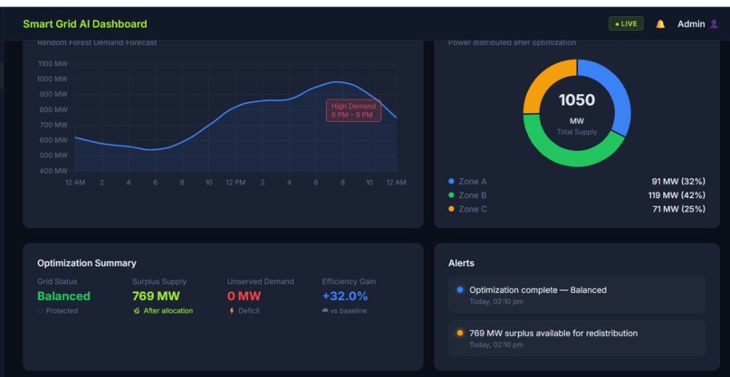Click the Alerts panel heading
This screenshot has height=377, width=730.
click(x=461, y=263)
